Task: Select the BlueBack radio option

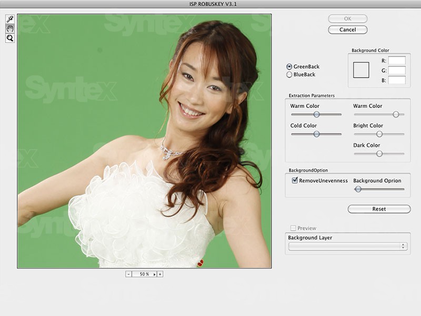Action: pyautogui.click(x=289, y=75)
